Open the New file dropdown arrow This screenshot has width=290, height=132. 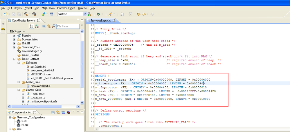[9, 14]
